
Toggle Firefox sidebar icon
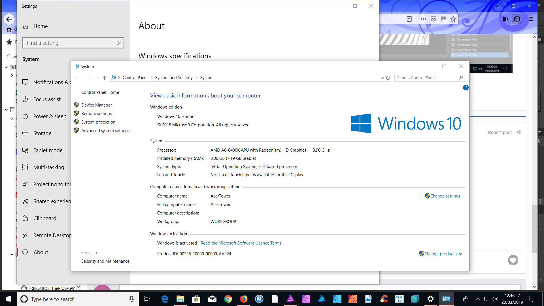[x=517, y=19]
